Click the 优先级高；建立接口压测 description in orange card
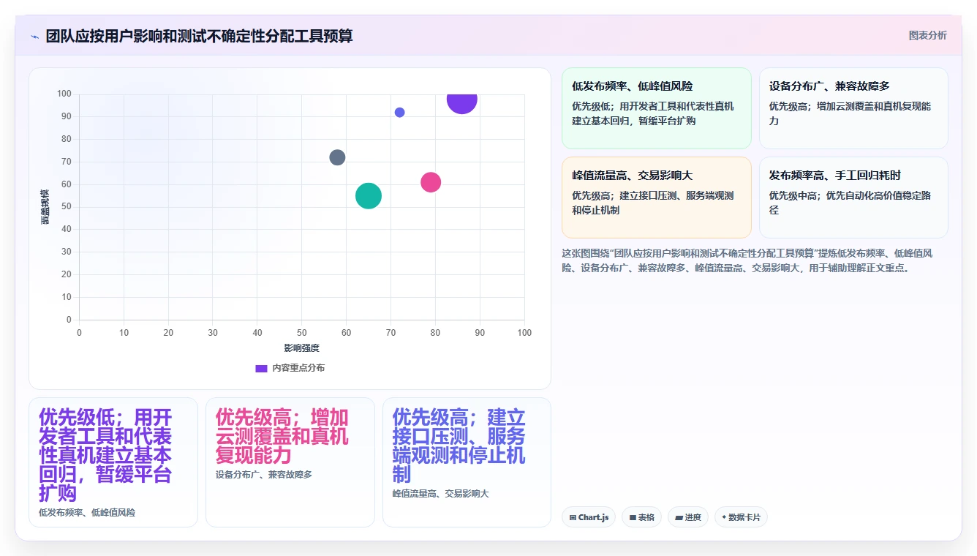Image resolution: width=977 pixels, height=556 pixels. pyautogui.click(x=653, y=203)
